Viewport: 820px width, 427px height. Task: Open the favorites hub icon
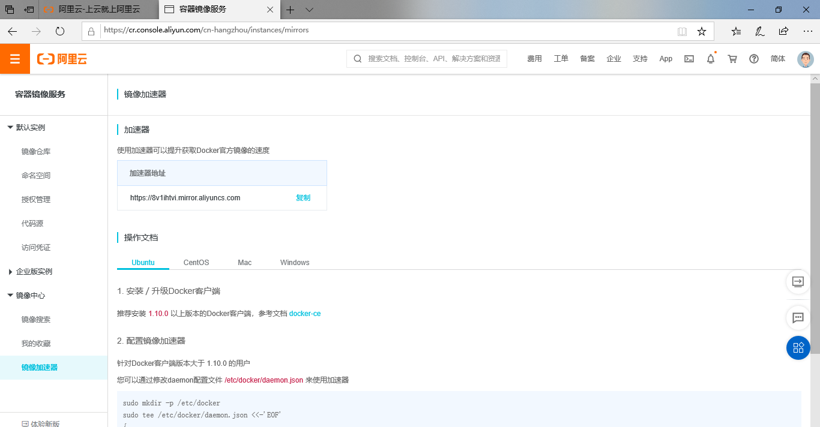[736, 31]
